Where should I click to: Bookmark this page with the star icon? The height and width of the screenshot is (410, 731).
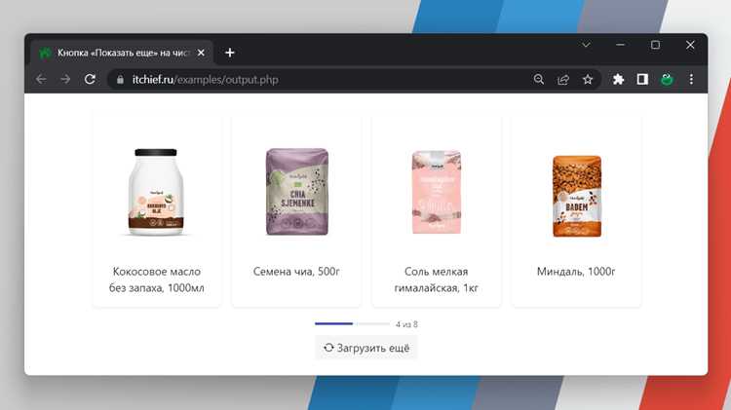tap(588, 79)
